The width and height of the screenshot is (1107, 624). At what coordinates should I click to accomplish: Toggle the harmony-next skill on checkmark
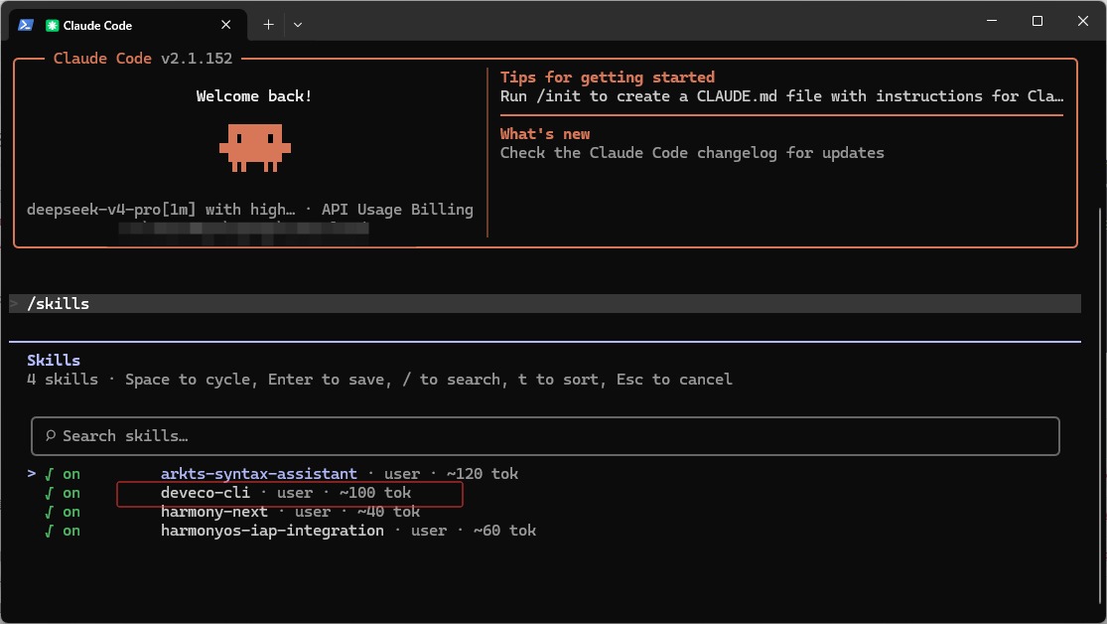(49, 513)
